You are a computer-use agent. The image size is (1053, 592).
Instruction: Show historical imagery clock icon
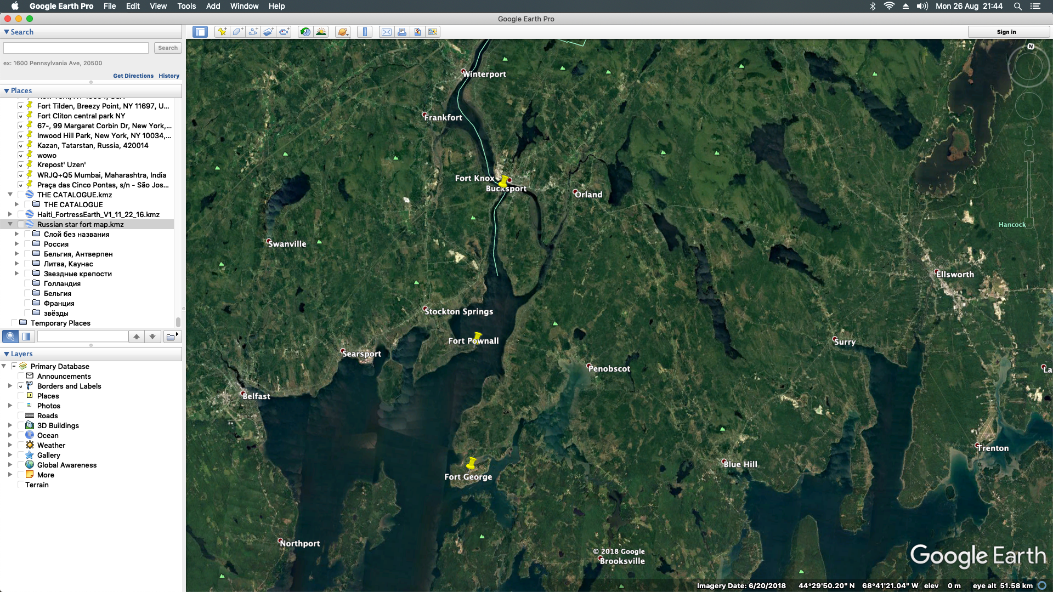pos(305,32)
